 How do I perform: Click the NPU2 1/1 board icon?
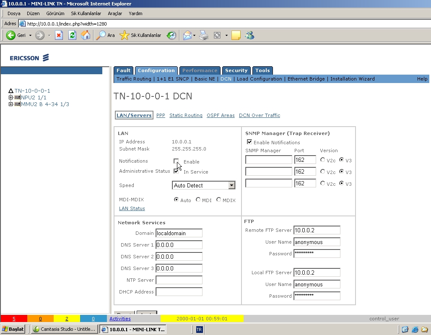17,97
